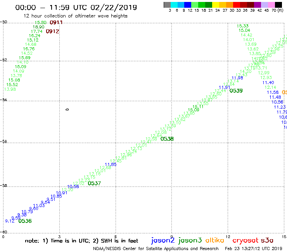Click the green time label '0538'
Viewport: 287px width, 252px height.
click(167, 139)
